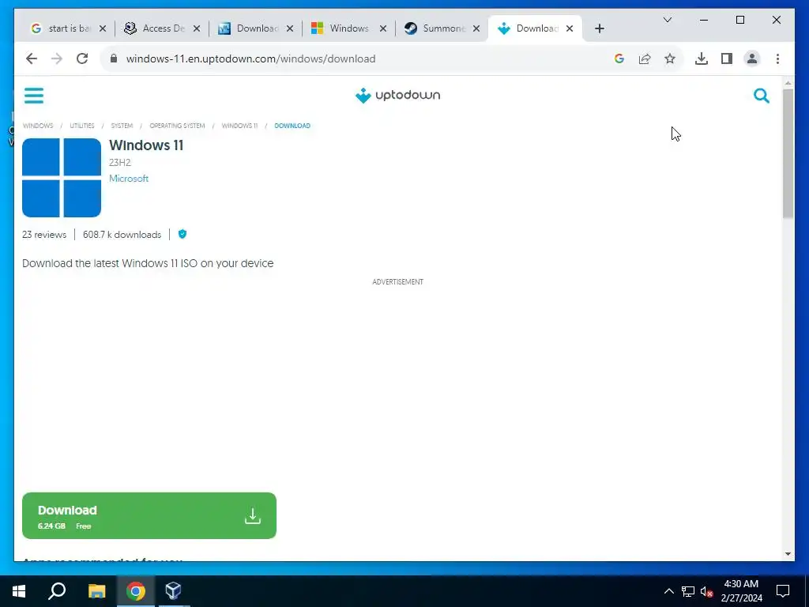Screen dimensions: 809x607
Task: Bookmark this page with the star icon
Action: click(x=670, y=58)
